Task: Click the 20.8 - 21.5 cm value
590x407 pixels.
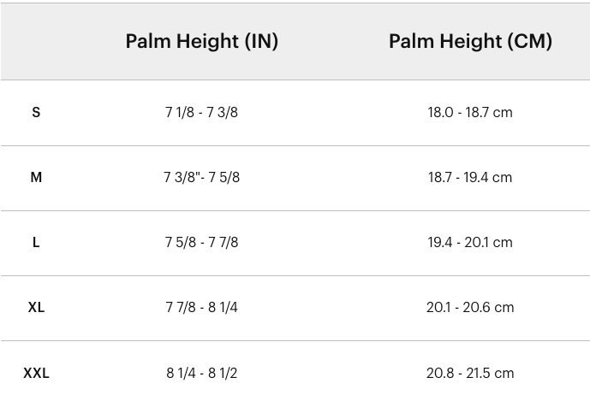Action: point(470,373)
